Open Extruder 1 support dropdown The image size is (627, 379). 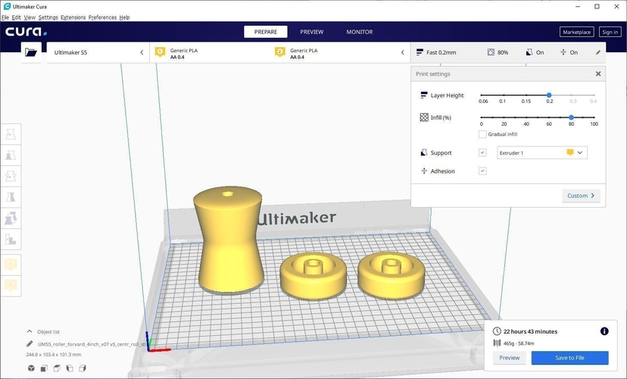pyautogui.click(x=542, y=152)
